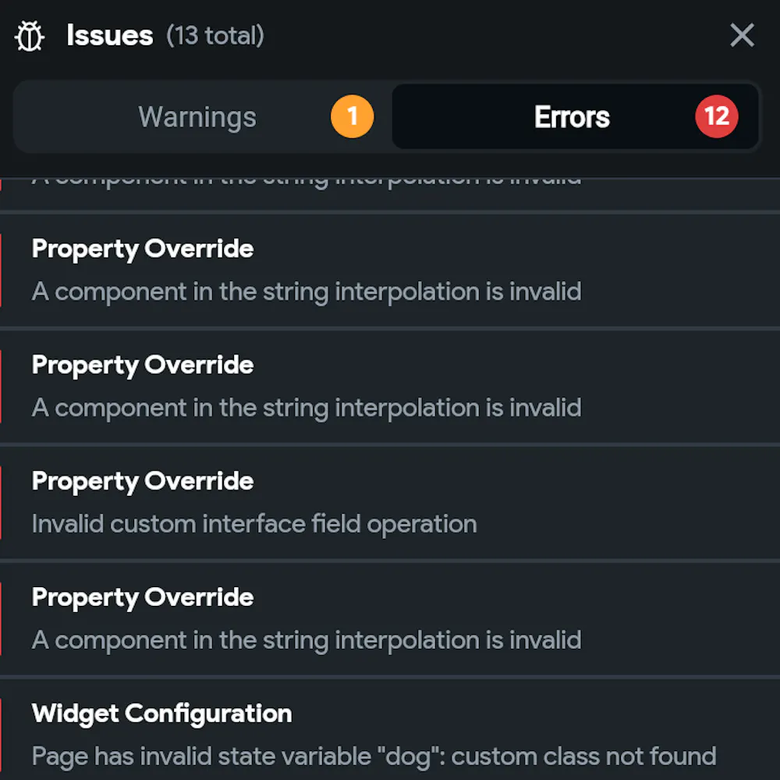Click the "Widget Configuration" heading text
This screenshot has width=780, height=780.
(161, 713)
